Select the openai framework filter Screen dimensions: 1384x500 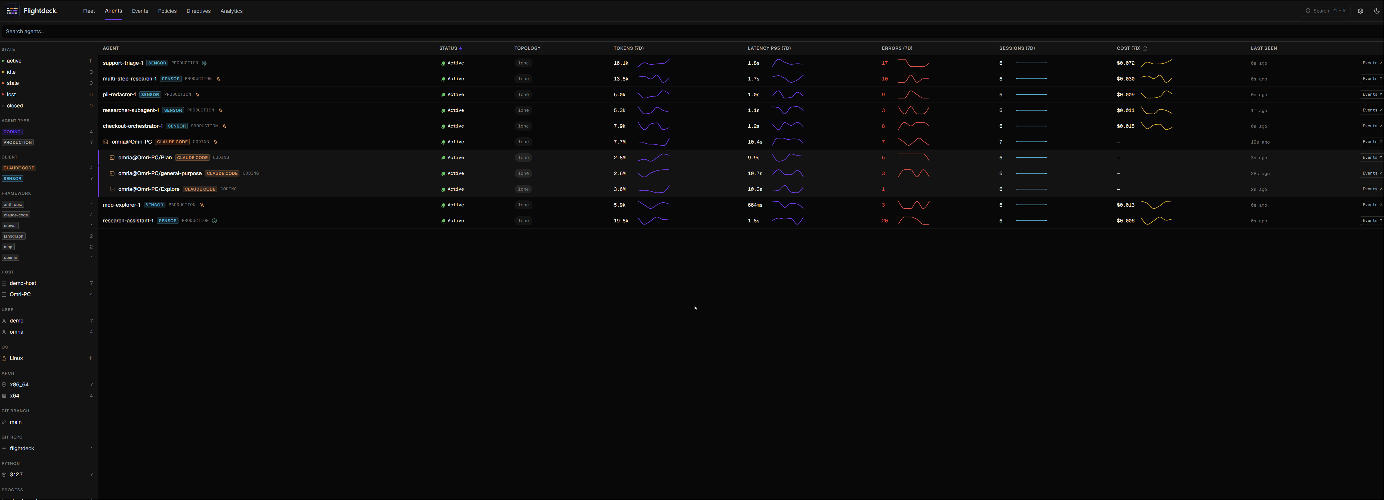[x=10, y=257]
